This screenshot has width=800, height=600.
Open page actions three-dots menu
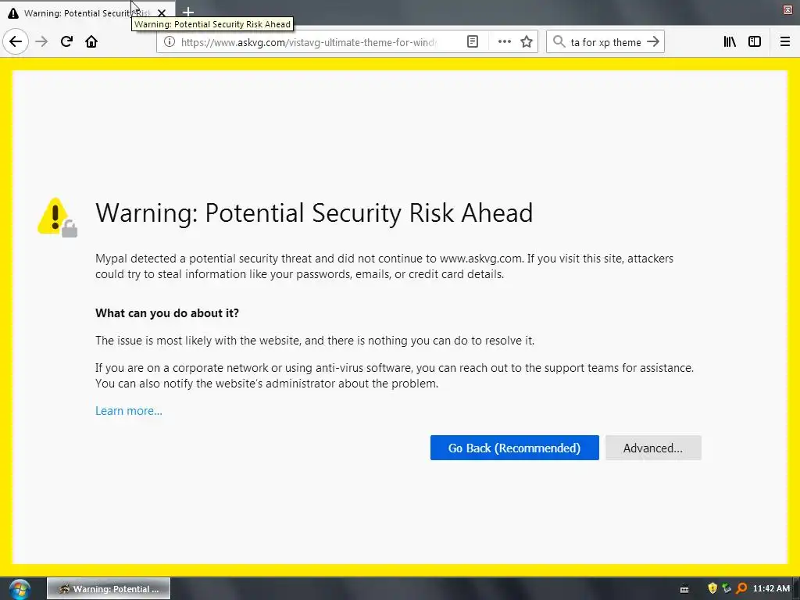(504, 42)
